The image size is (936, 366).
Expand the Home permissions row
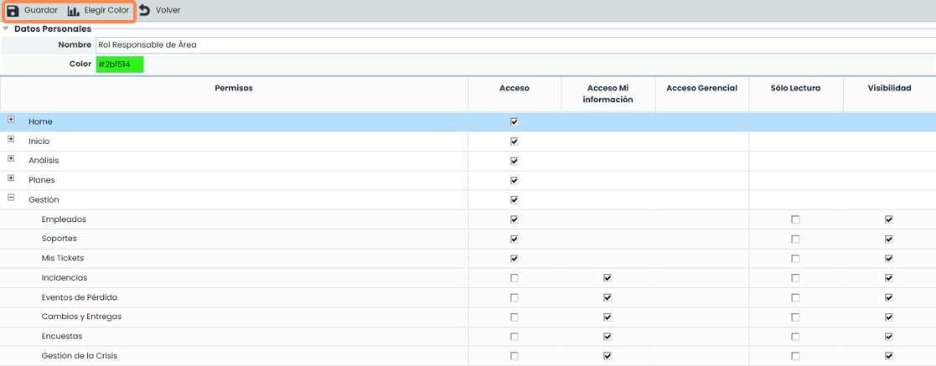pyautogui.click(x=11, y=121)
